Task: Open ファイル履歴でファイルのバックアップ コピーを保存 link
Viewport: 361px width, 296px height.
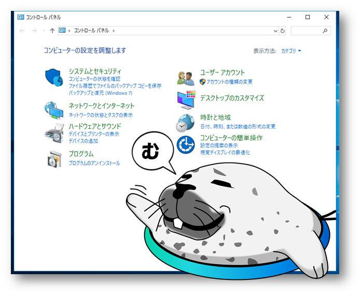Action: point(115,86)
